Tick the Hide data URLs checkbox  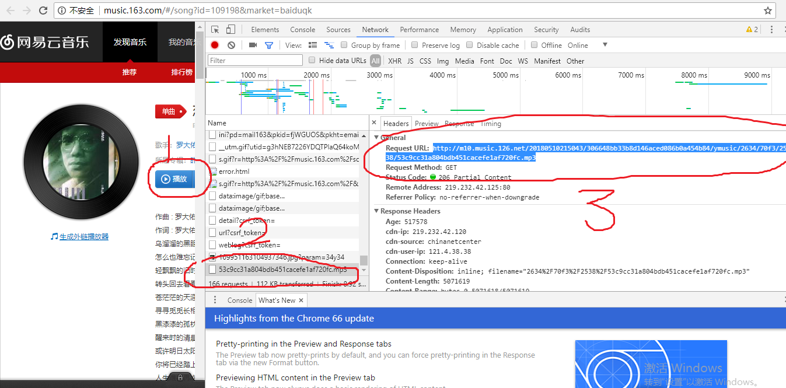312,60
